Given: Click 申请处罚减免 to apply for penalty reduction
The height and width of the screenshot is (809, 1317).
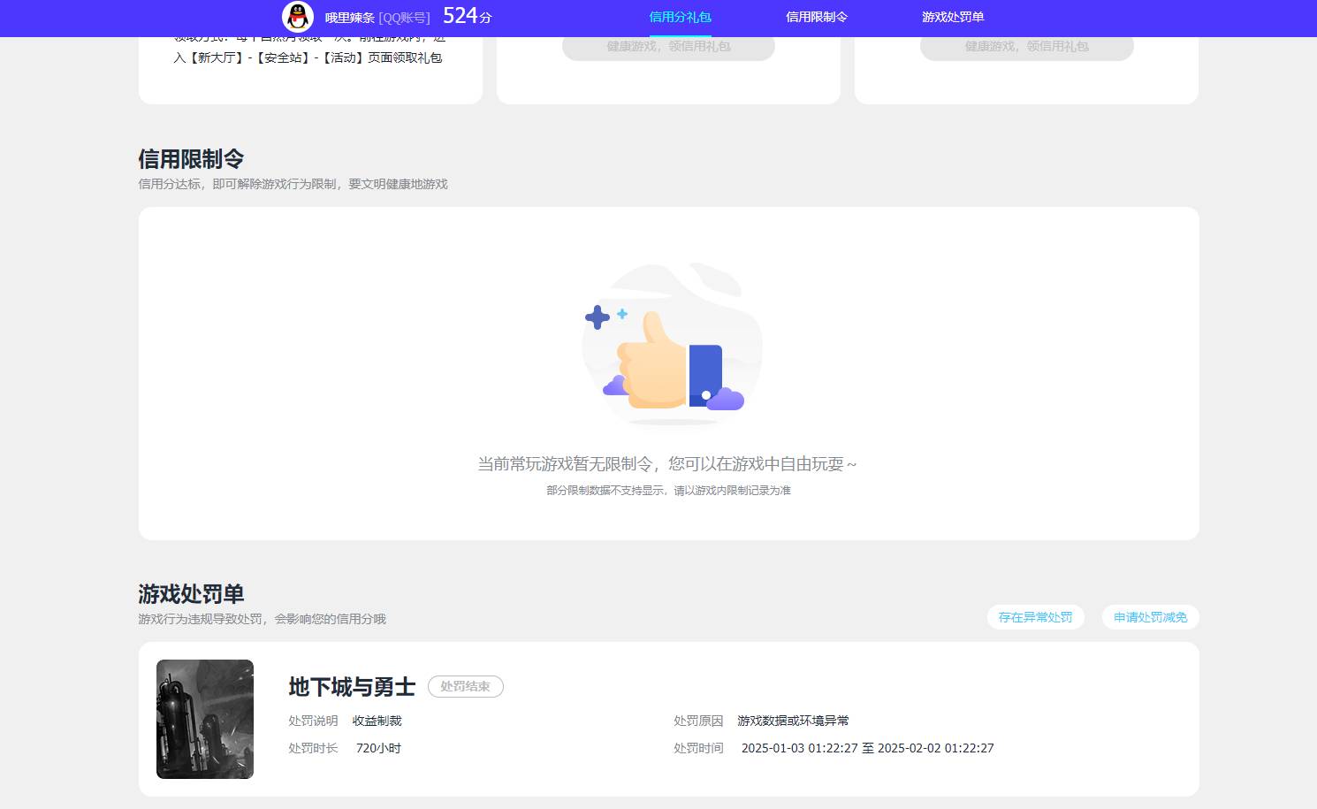Looking at the screenshot, I should tap(1150, 617).
